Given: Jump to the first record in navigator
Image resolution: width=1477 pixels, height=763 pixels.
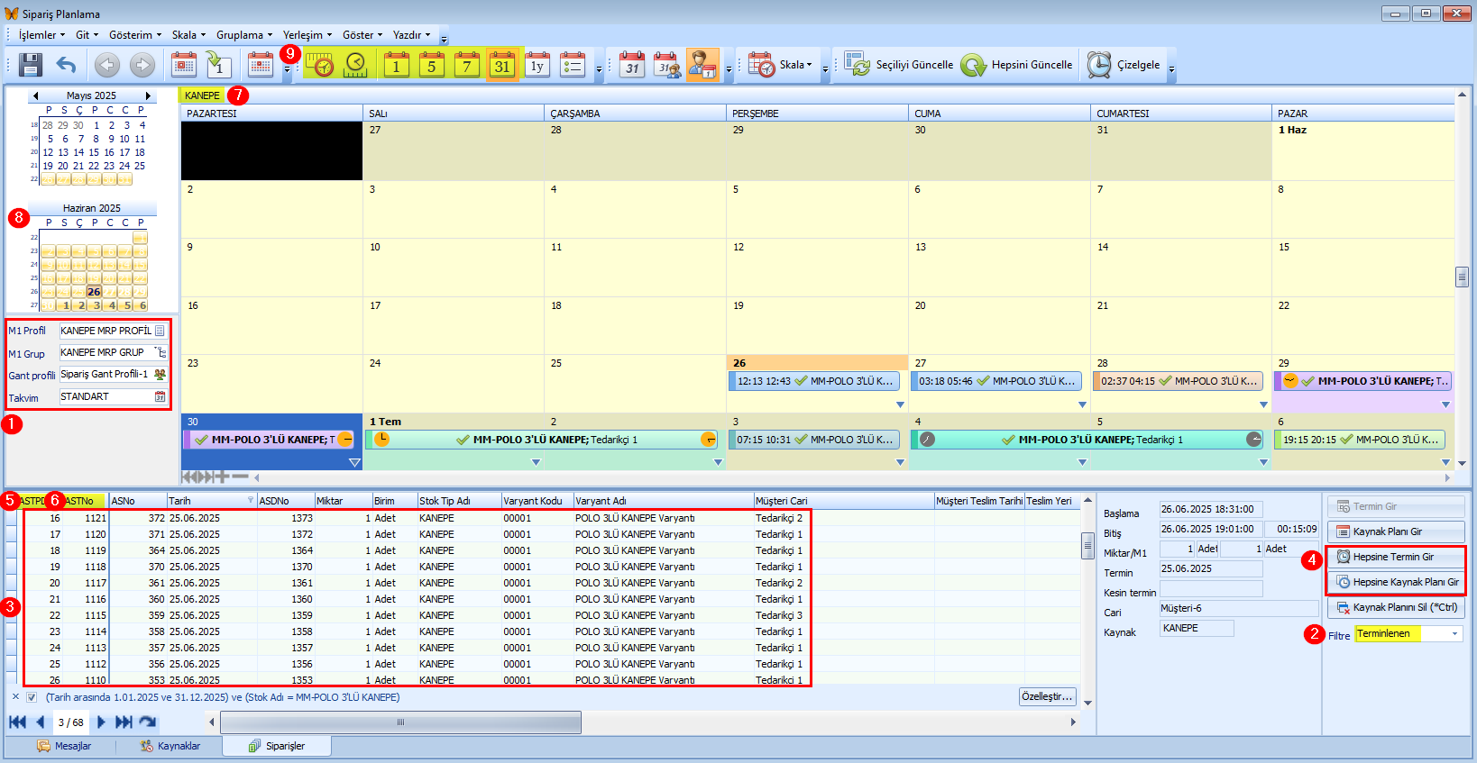Looking at the screenshot, I should click(17, 722).
